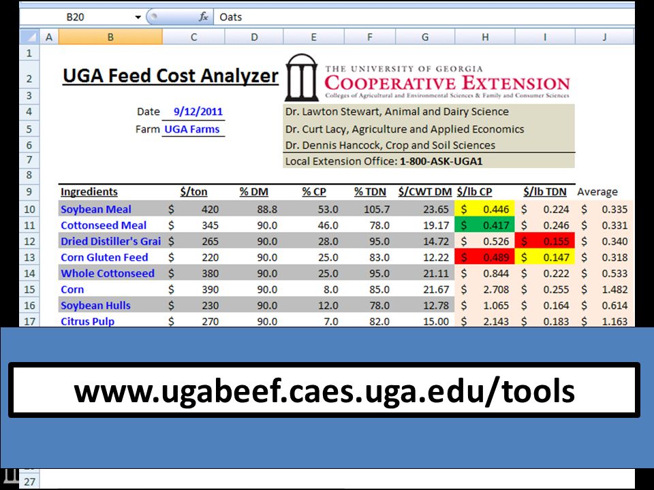Select row 17 header
The image size is (654, 490).
tap(29, 321)
